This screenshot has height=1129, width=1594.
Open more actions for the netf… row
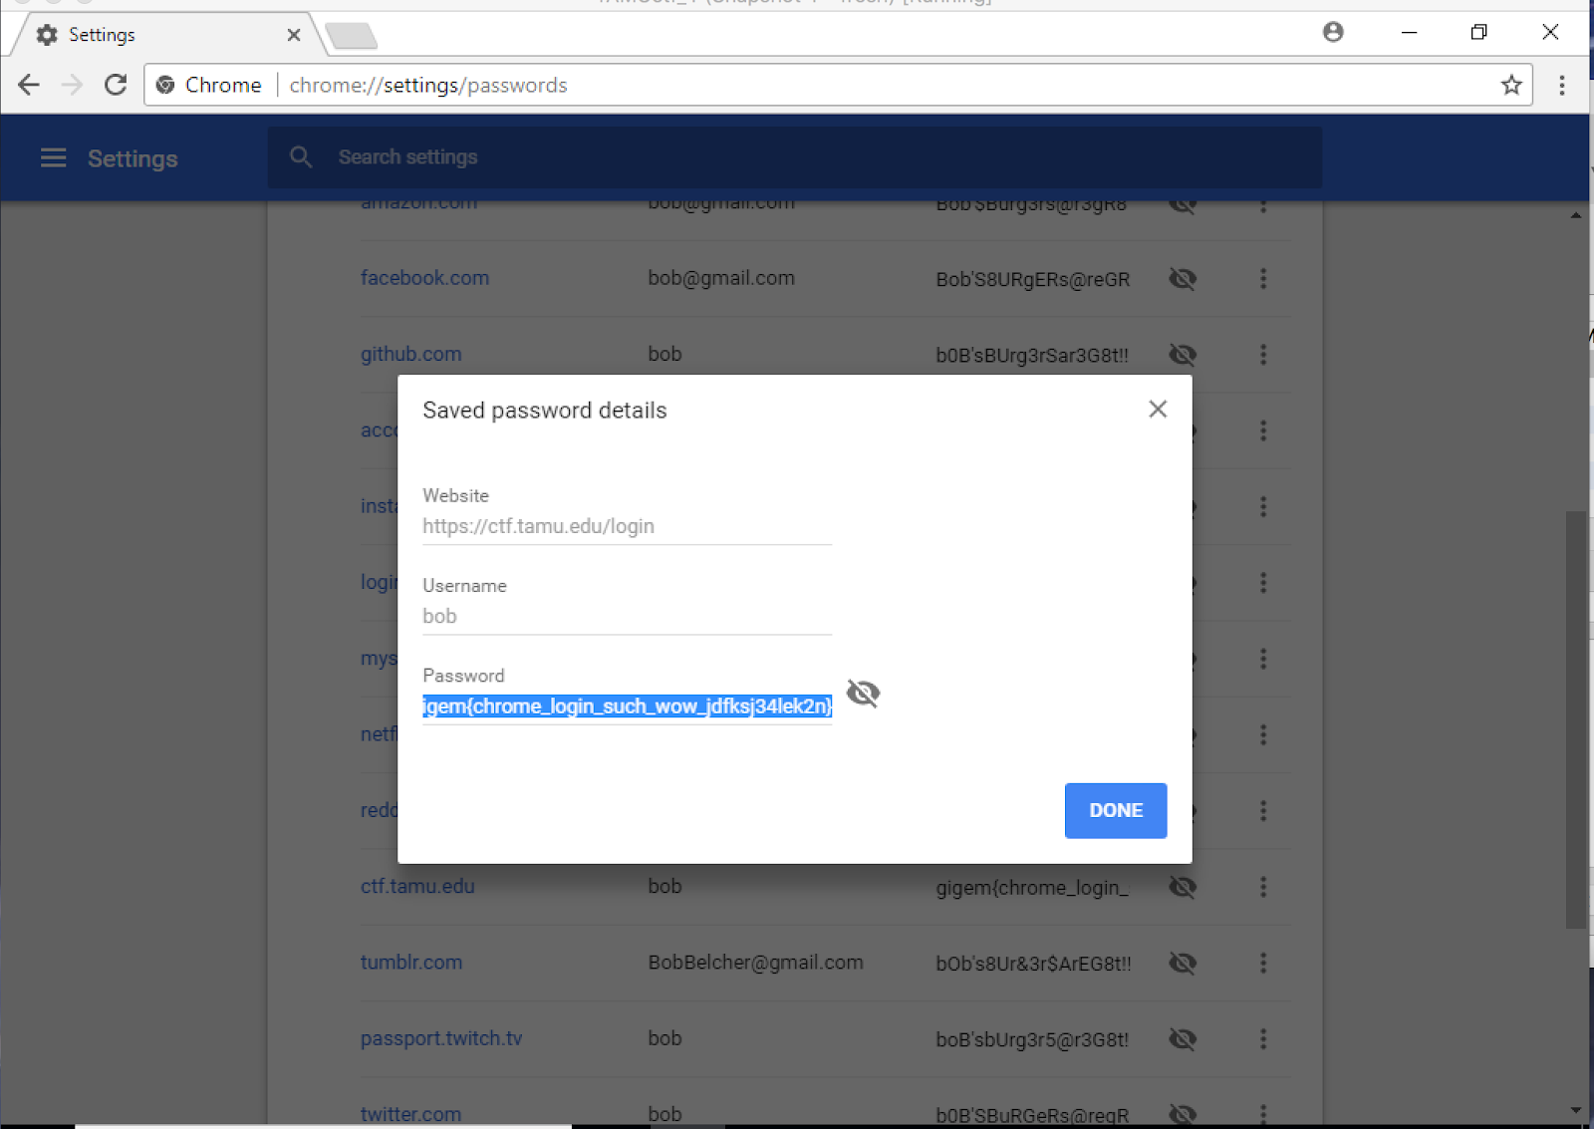tap(1263, 734)
